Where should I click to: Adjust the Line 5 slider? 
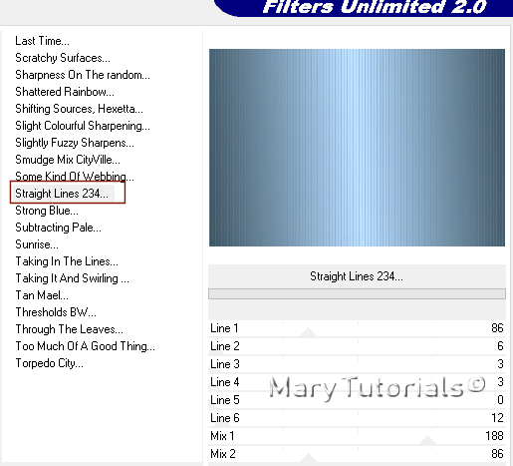point(357,400)
